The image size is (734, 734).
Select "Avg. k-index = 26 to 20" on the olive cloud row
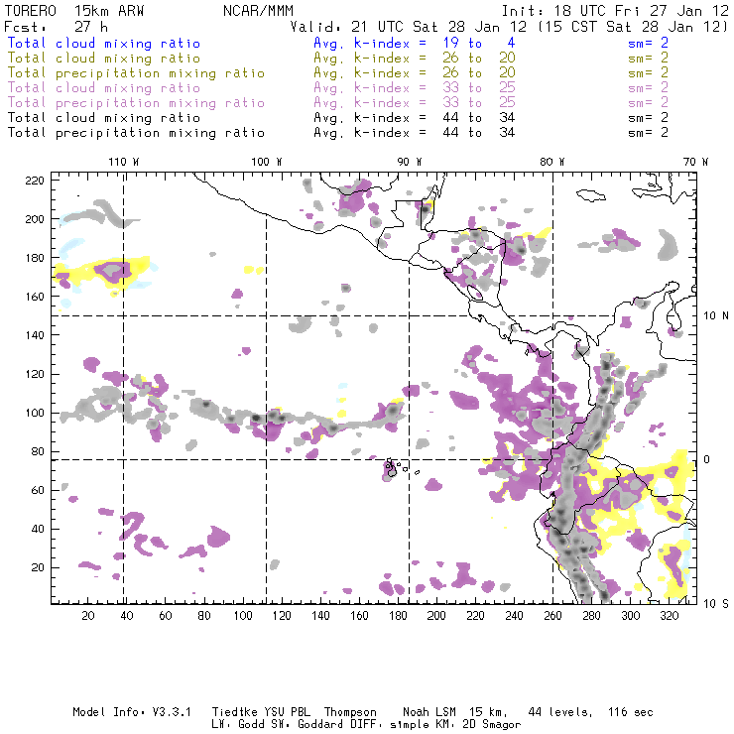pyautogui.click(x=415, y=59)
